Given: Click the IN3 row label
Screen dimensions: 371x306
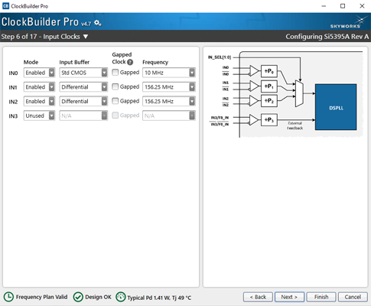Looking at the screenshot, I should [x=13, y=116].
